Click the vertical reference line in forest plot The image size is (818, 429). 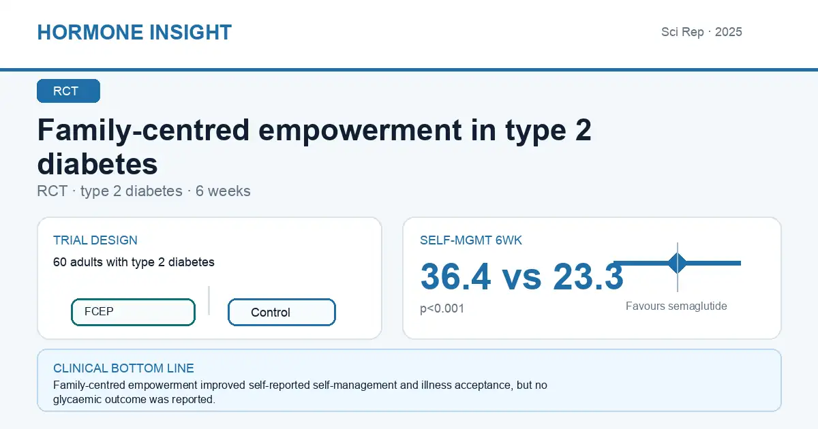click(678, 267)
